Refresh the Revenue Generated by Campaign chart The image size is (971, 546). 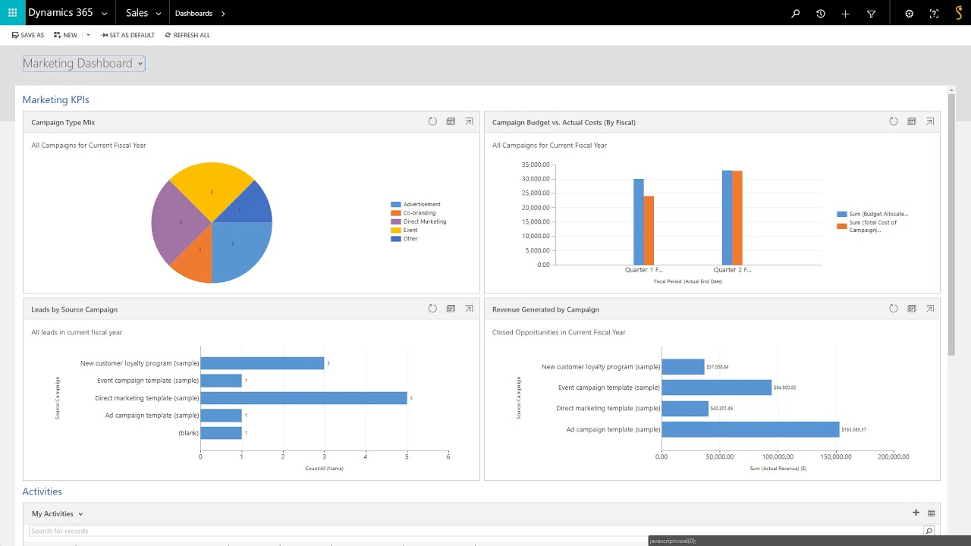click(x=894, y=309)
